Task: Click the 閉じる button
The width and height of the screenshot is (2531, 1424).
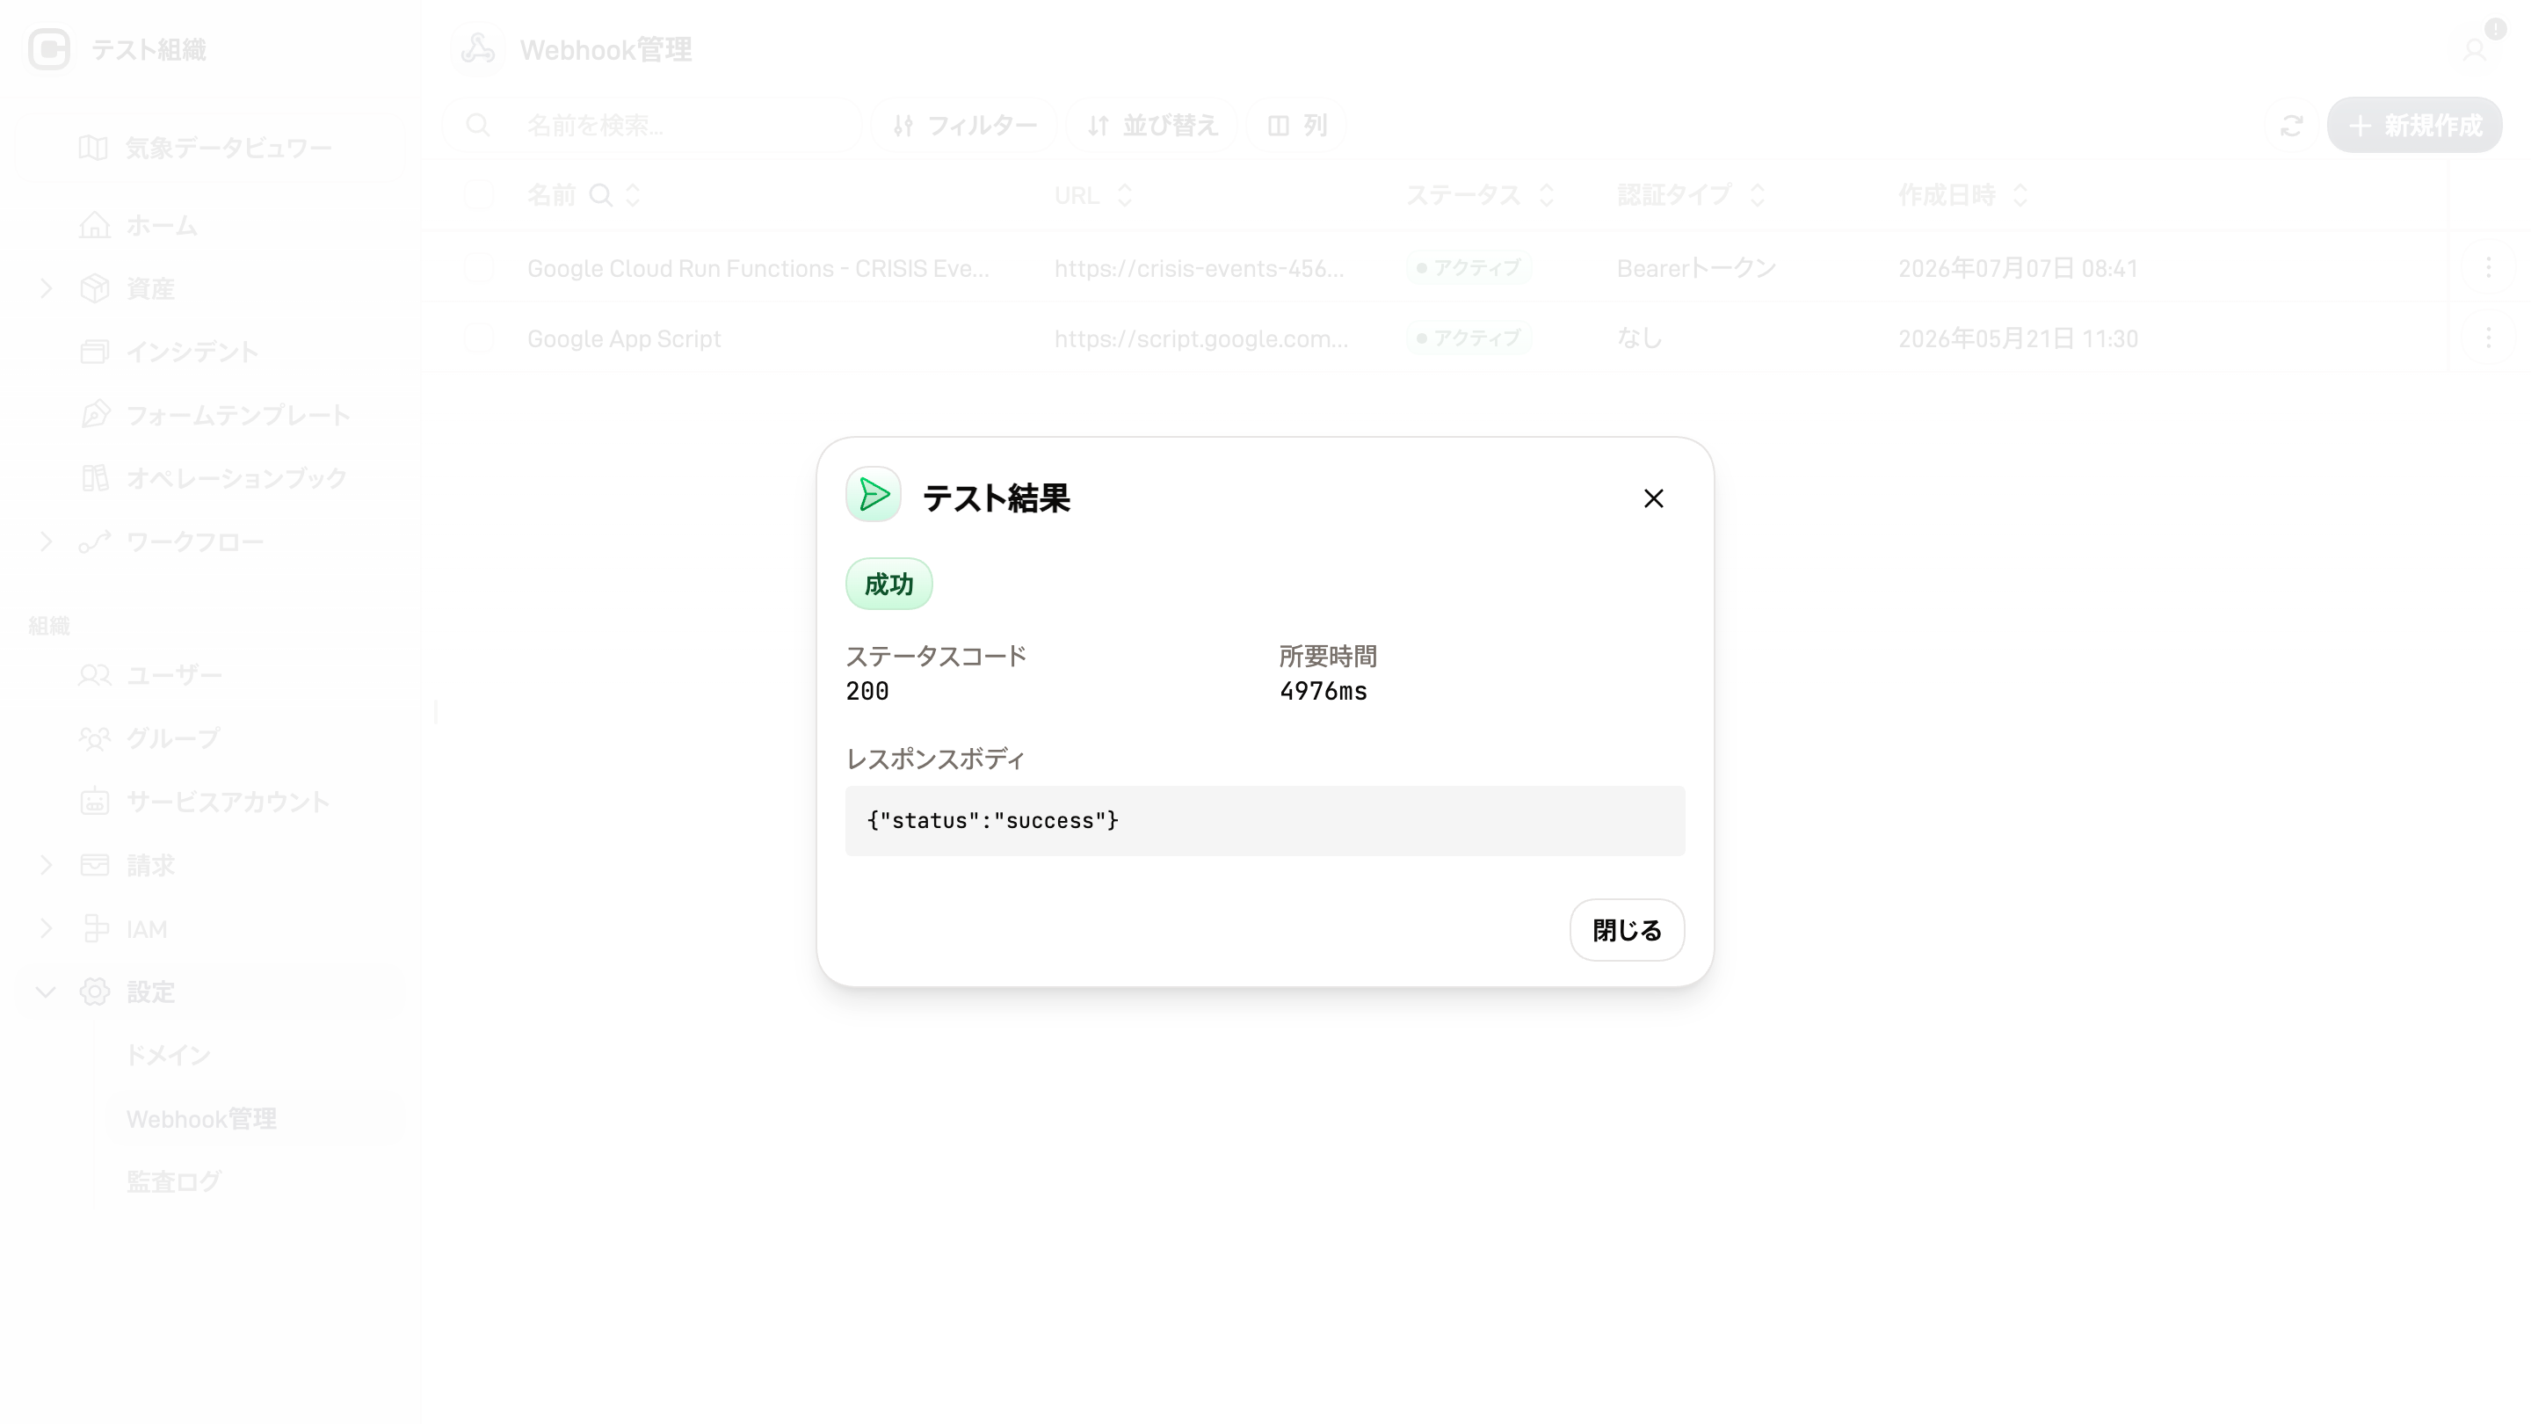Action: pos(1627,930)
